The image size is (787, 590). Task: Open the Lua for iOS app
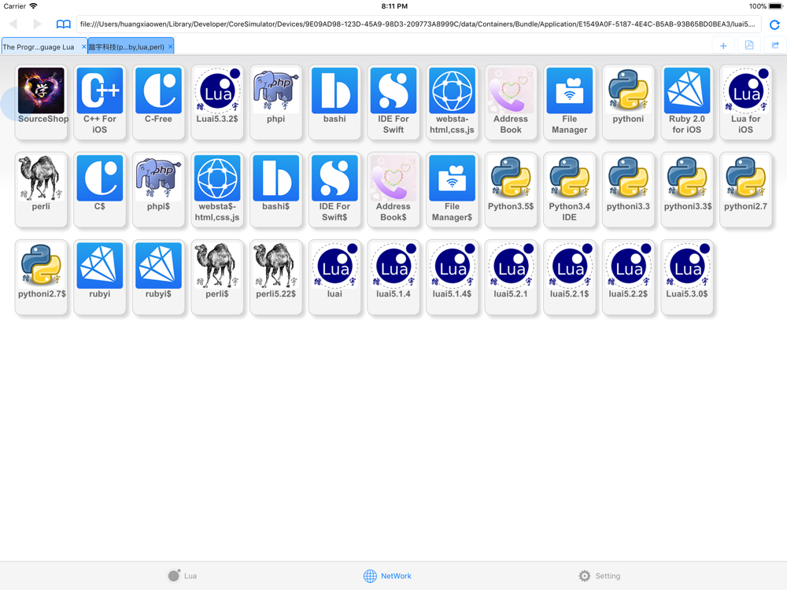[x=746, y=101]
